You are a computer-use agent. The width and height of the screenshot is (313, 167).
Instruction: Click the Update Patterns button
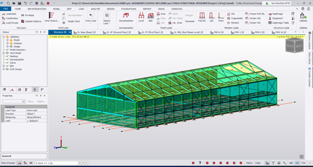(31, 21)
